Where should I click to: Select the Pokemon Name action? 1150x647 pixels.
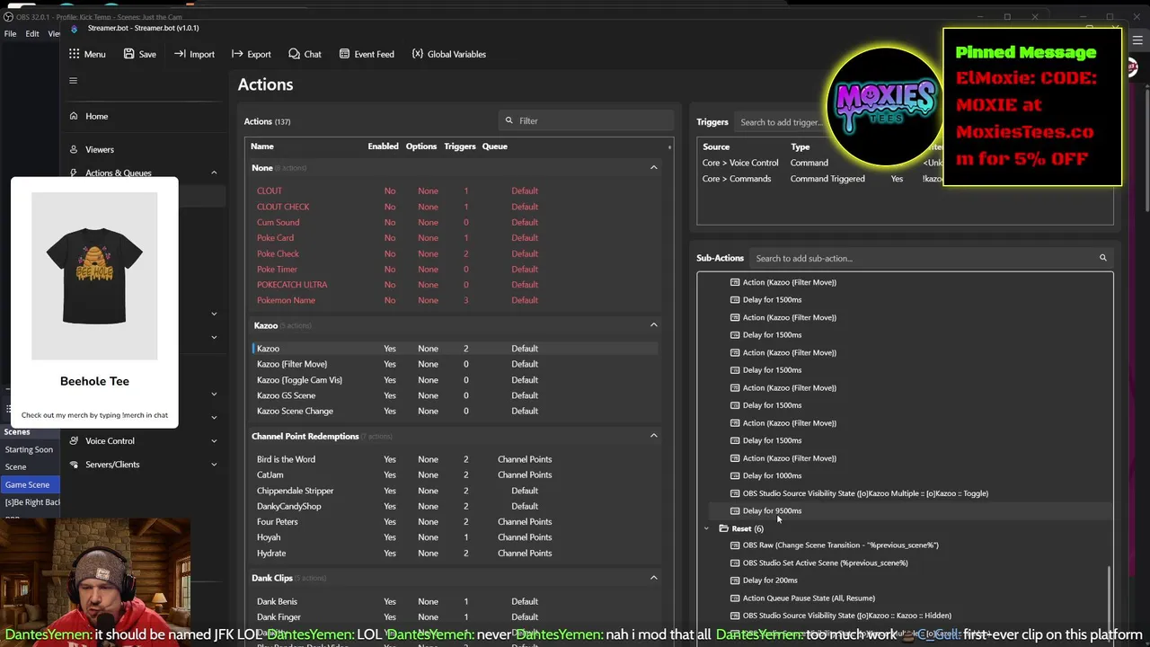point(454,300)
